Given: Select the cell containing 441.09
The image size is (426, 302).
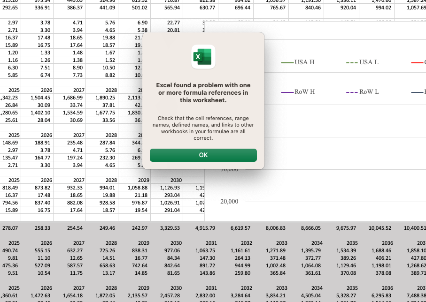Looking at the screenshot, I should pyautogui.click(x=102, y=8).
